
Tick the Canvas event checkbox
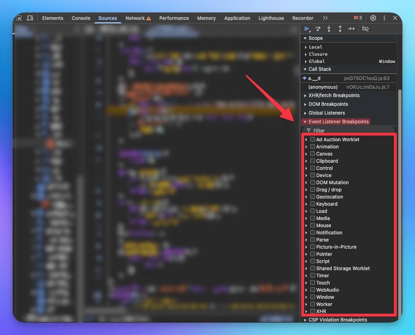[313, 154]
